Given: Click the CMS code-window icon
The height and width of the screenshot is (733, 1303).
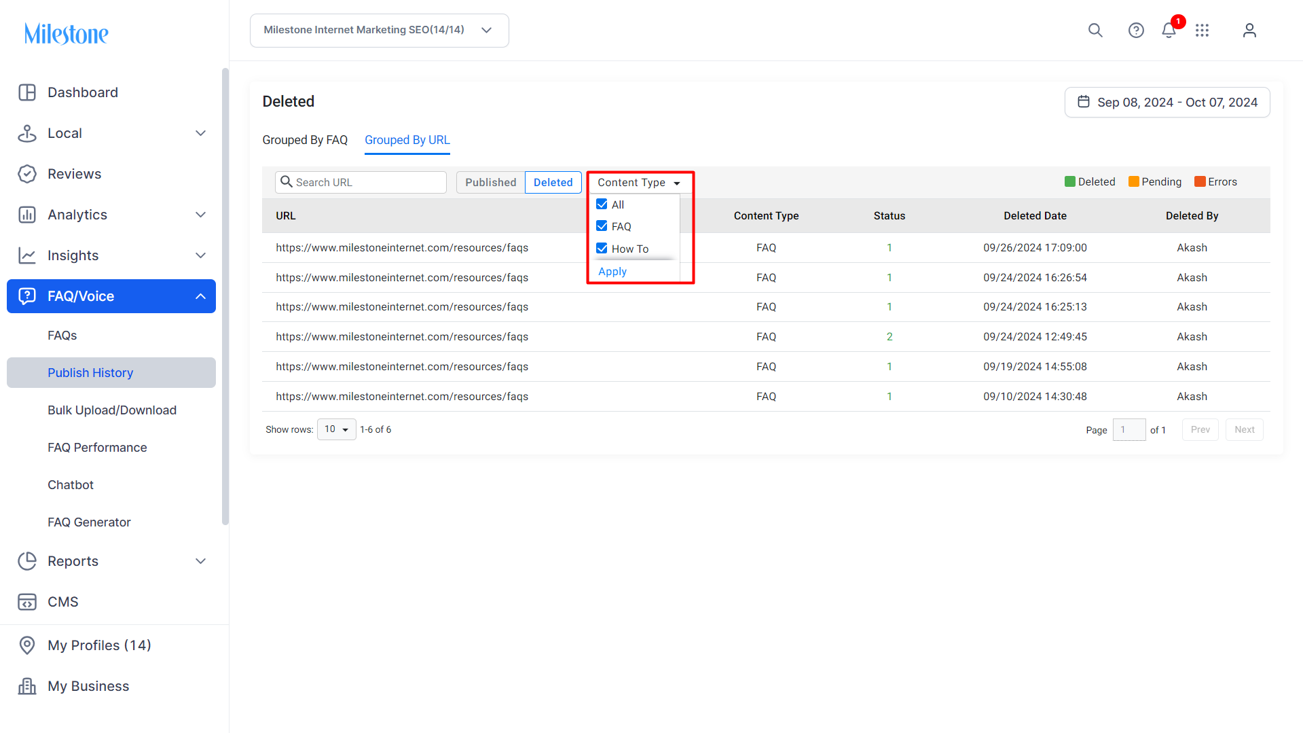Looking at the screenshot, I should (27, 602).
